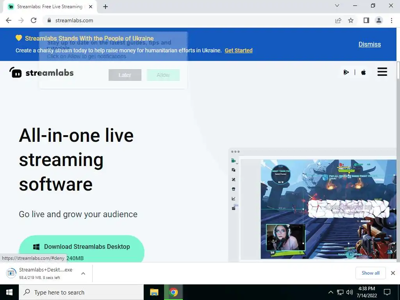Choose Later on the notification prompt

point(125,75)
